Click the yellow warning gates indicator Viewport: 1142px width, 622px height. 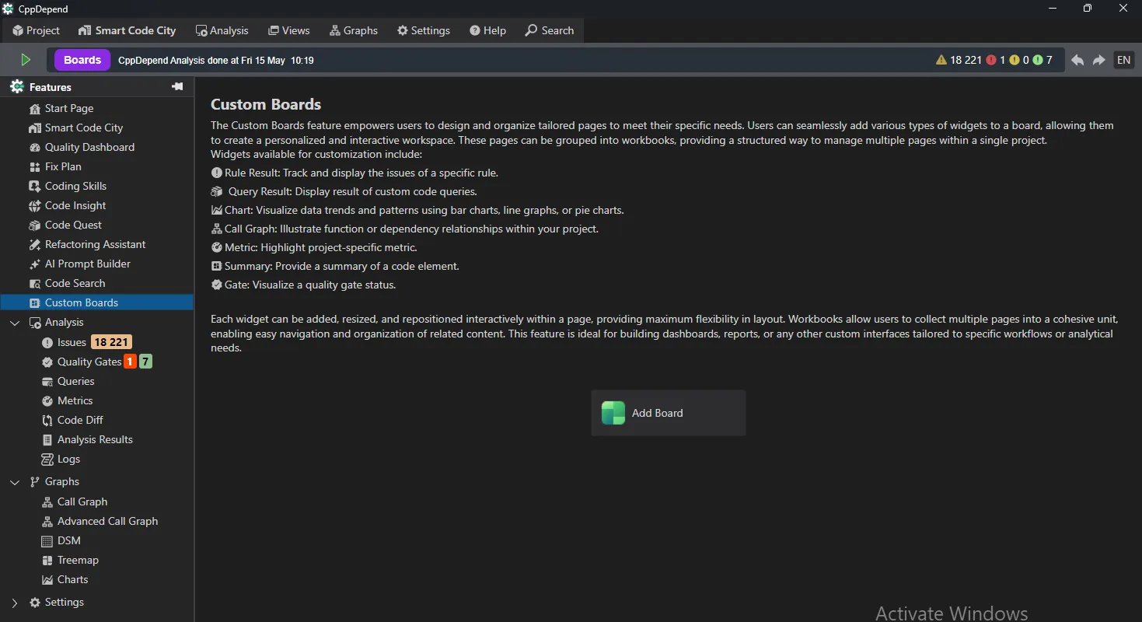[1015, 60]
